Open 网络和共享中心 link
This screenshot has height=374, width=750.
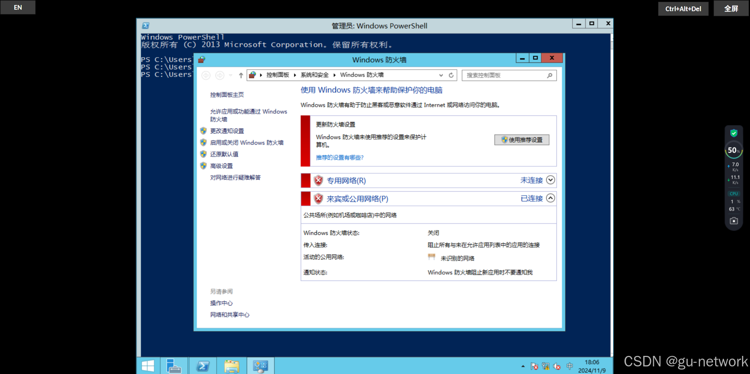230,315
